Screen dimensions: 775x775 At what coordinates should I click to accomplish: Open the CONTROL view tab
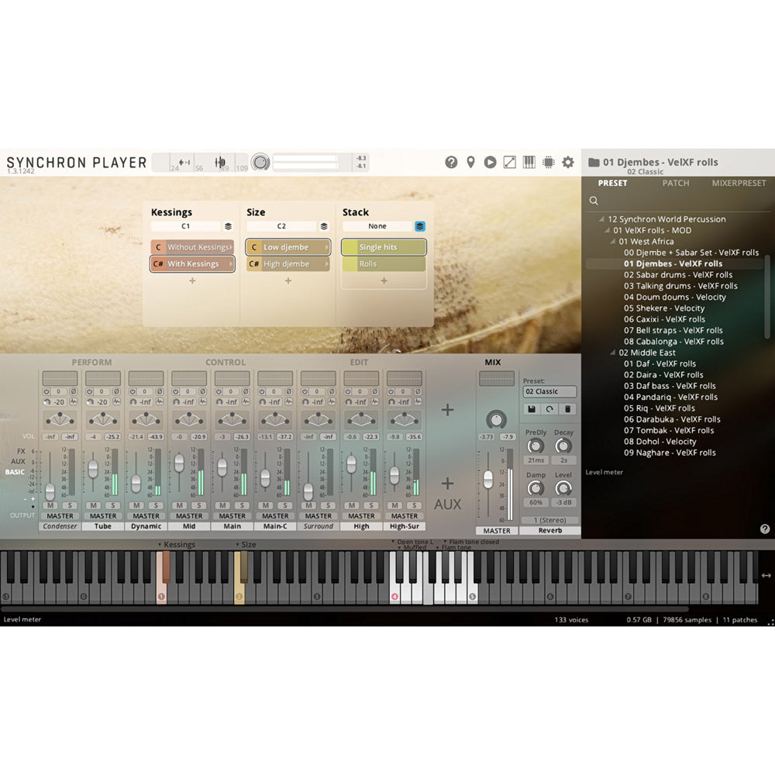(x=226, y=362)
